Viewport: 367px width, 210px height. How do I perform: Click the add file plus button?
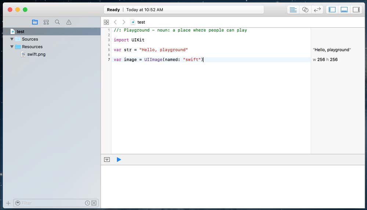click(x=8, y=203)
